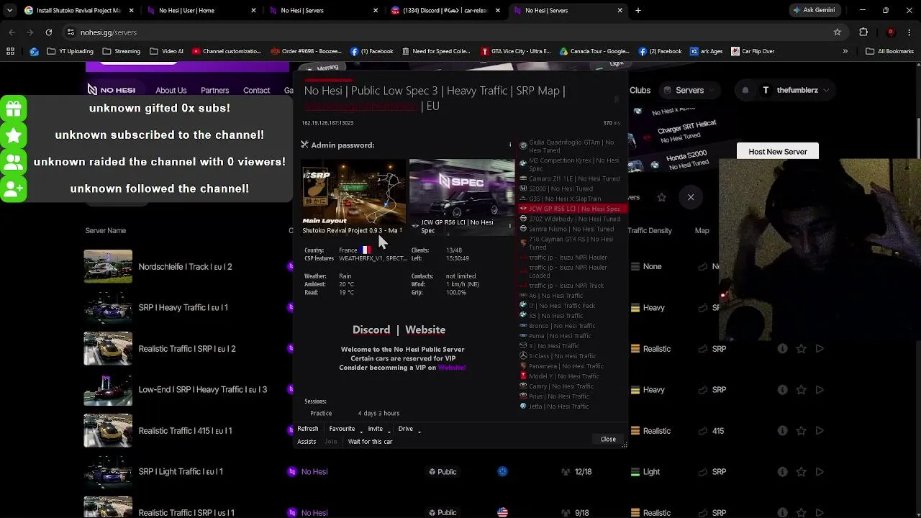Star the Low-End SRP Heavy Traffic server
This screenshot has height=518, width=921.
(801, 390)
